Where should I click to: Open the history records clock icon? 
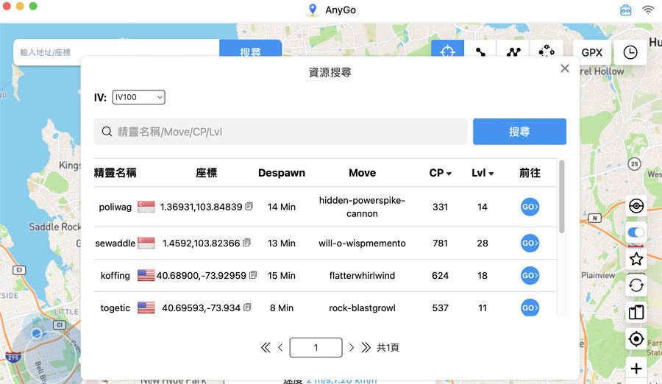point(630,52)
